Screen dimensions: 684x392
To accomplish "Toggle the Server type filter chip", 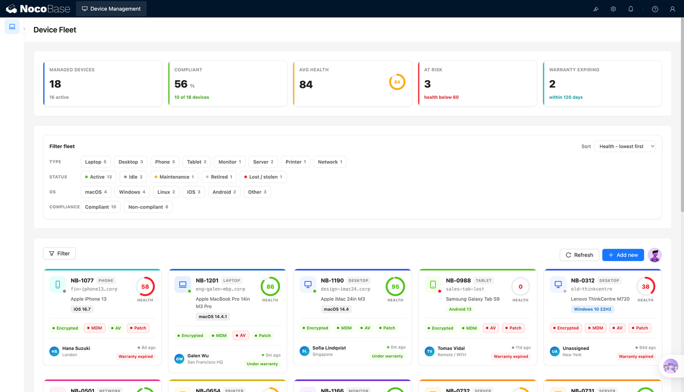I will coord(263,162).
